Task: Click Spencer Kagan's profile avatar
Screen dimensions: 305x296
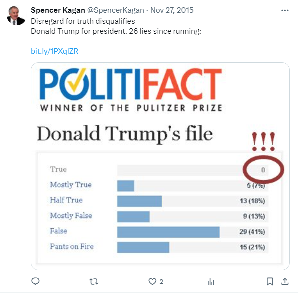Action: [16, 16]
